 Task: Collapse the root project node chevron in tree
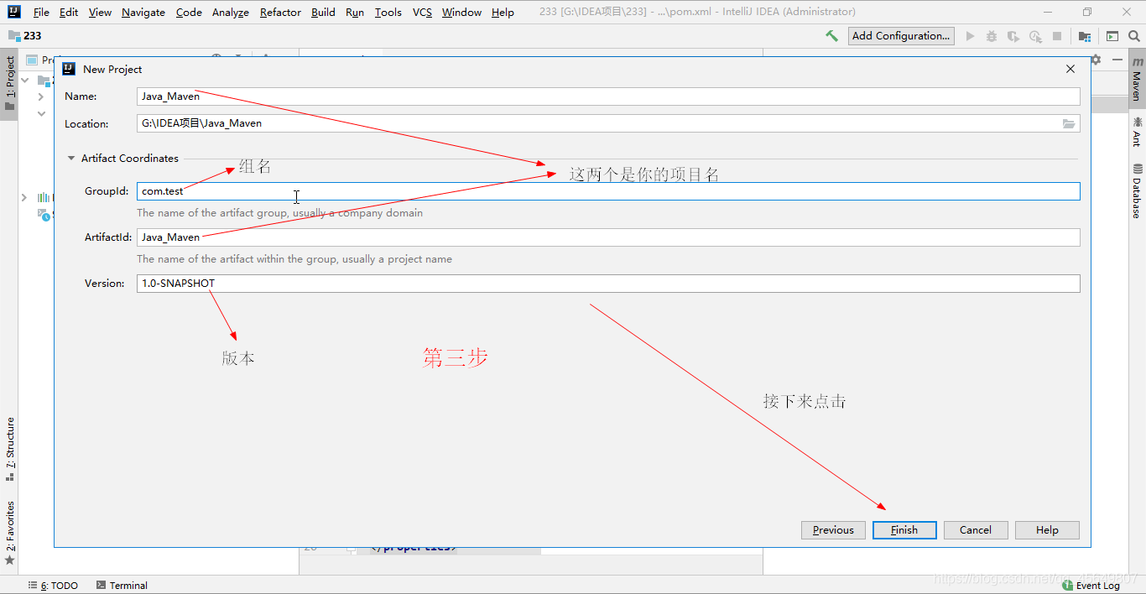coord(24,81)
